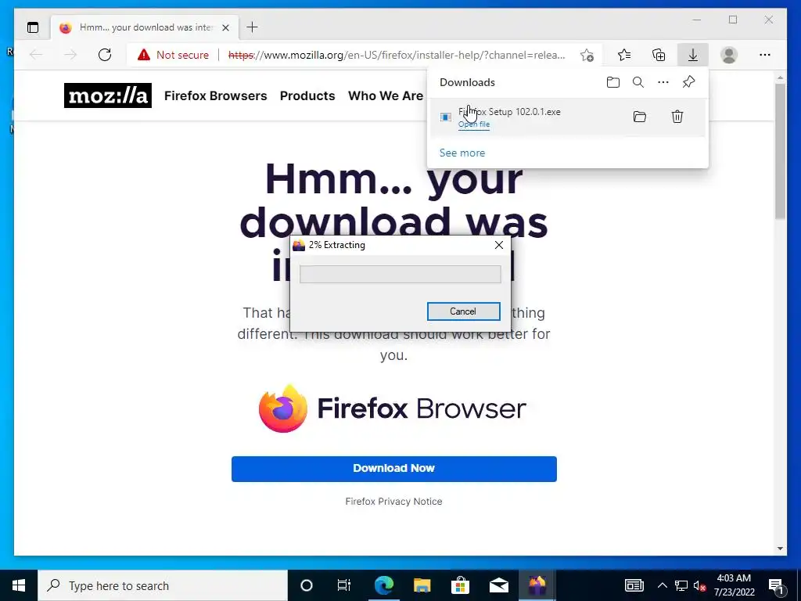
Task: Click Firefox Setup 102.0.1.exe file name
Action: pyautogui.click(x=509, y=111)
